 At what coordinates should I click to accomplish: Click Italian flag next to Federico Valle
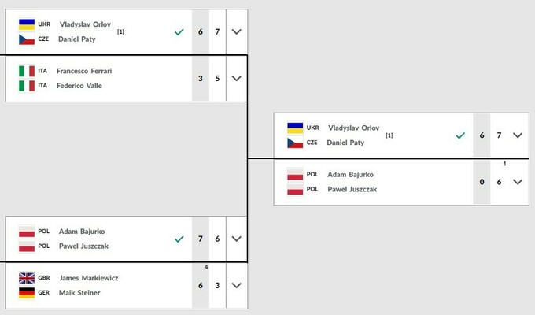tap(26, 86)
